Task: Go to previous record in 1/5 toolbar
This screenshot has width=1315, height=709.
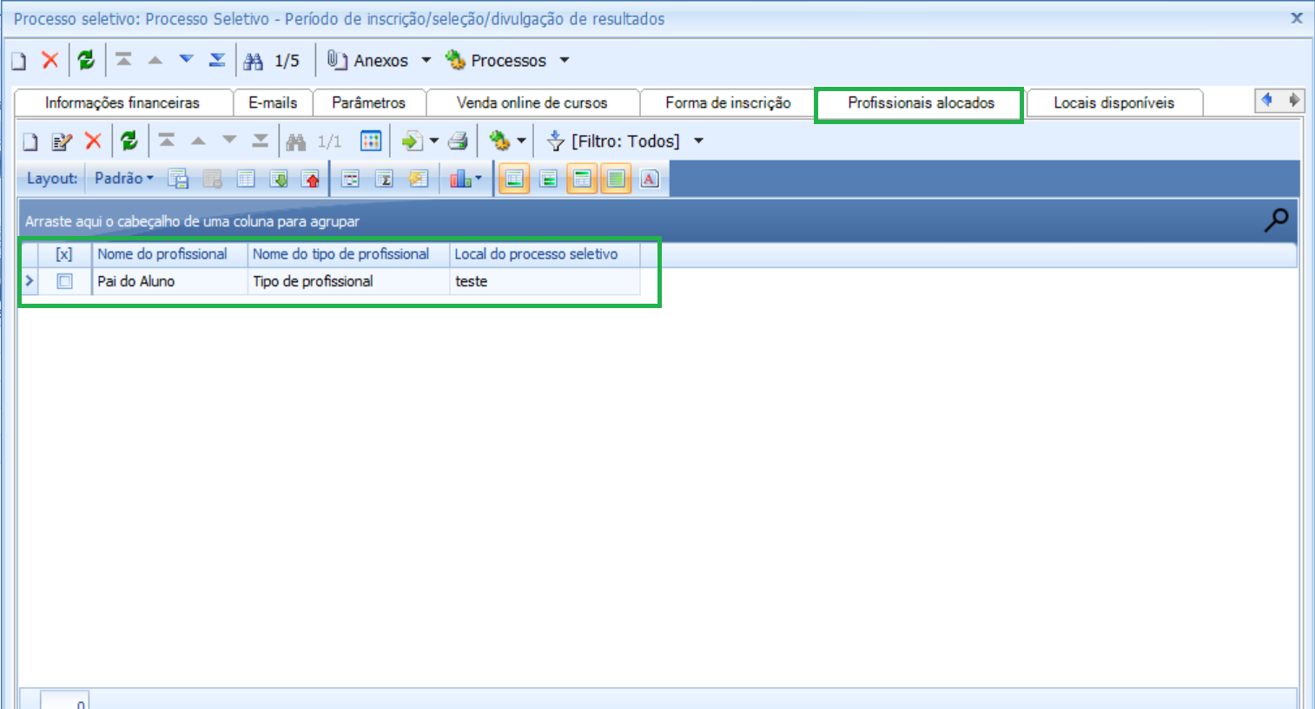Action: point(155,60)
